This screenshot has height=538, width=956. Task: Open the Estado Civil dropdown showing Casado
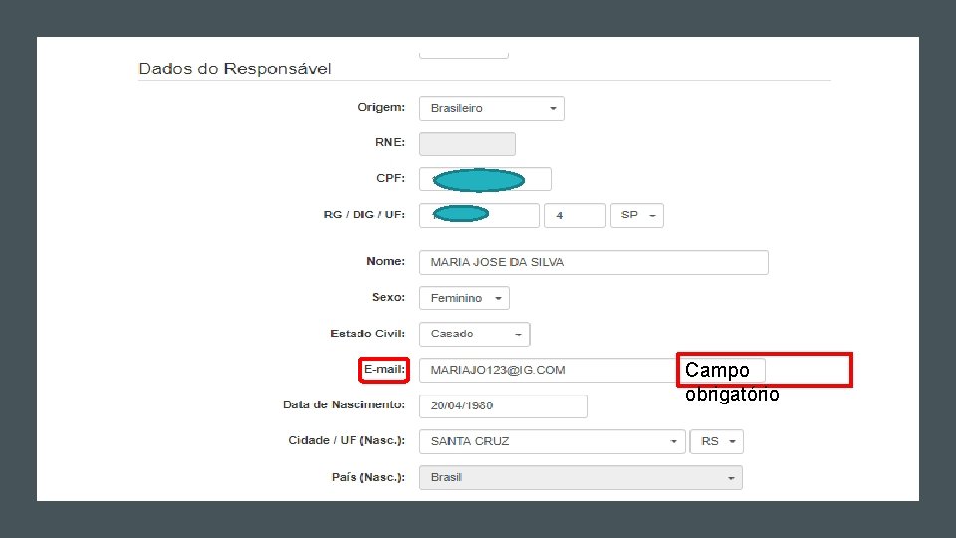(x=474, y=334)
